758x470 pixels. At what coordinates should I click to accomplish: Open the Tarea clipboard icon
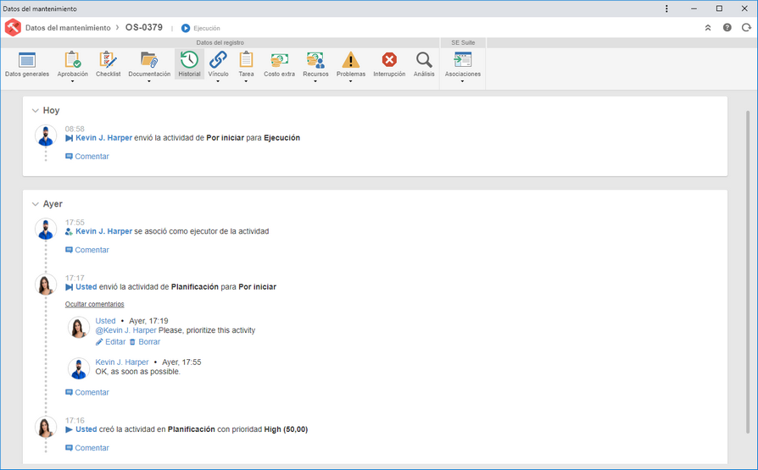point(246,60)
